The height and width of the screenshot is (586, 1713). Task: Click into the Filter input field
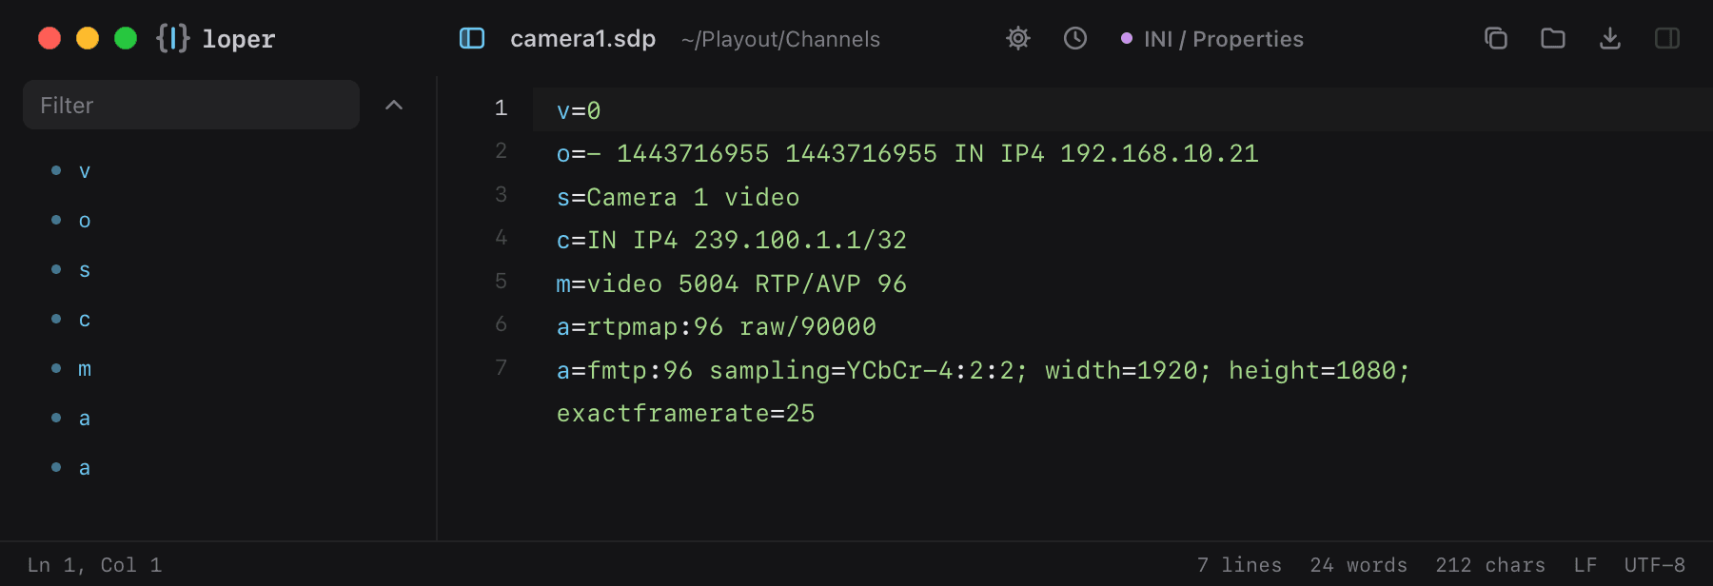point(191,105)
